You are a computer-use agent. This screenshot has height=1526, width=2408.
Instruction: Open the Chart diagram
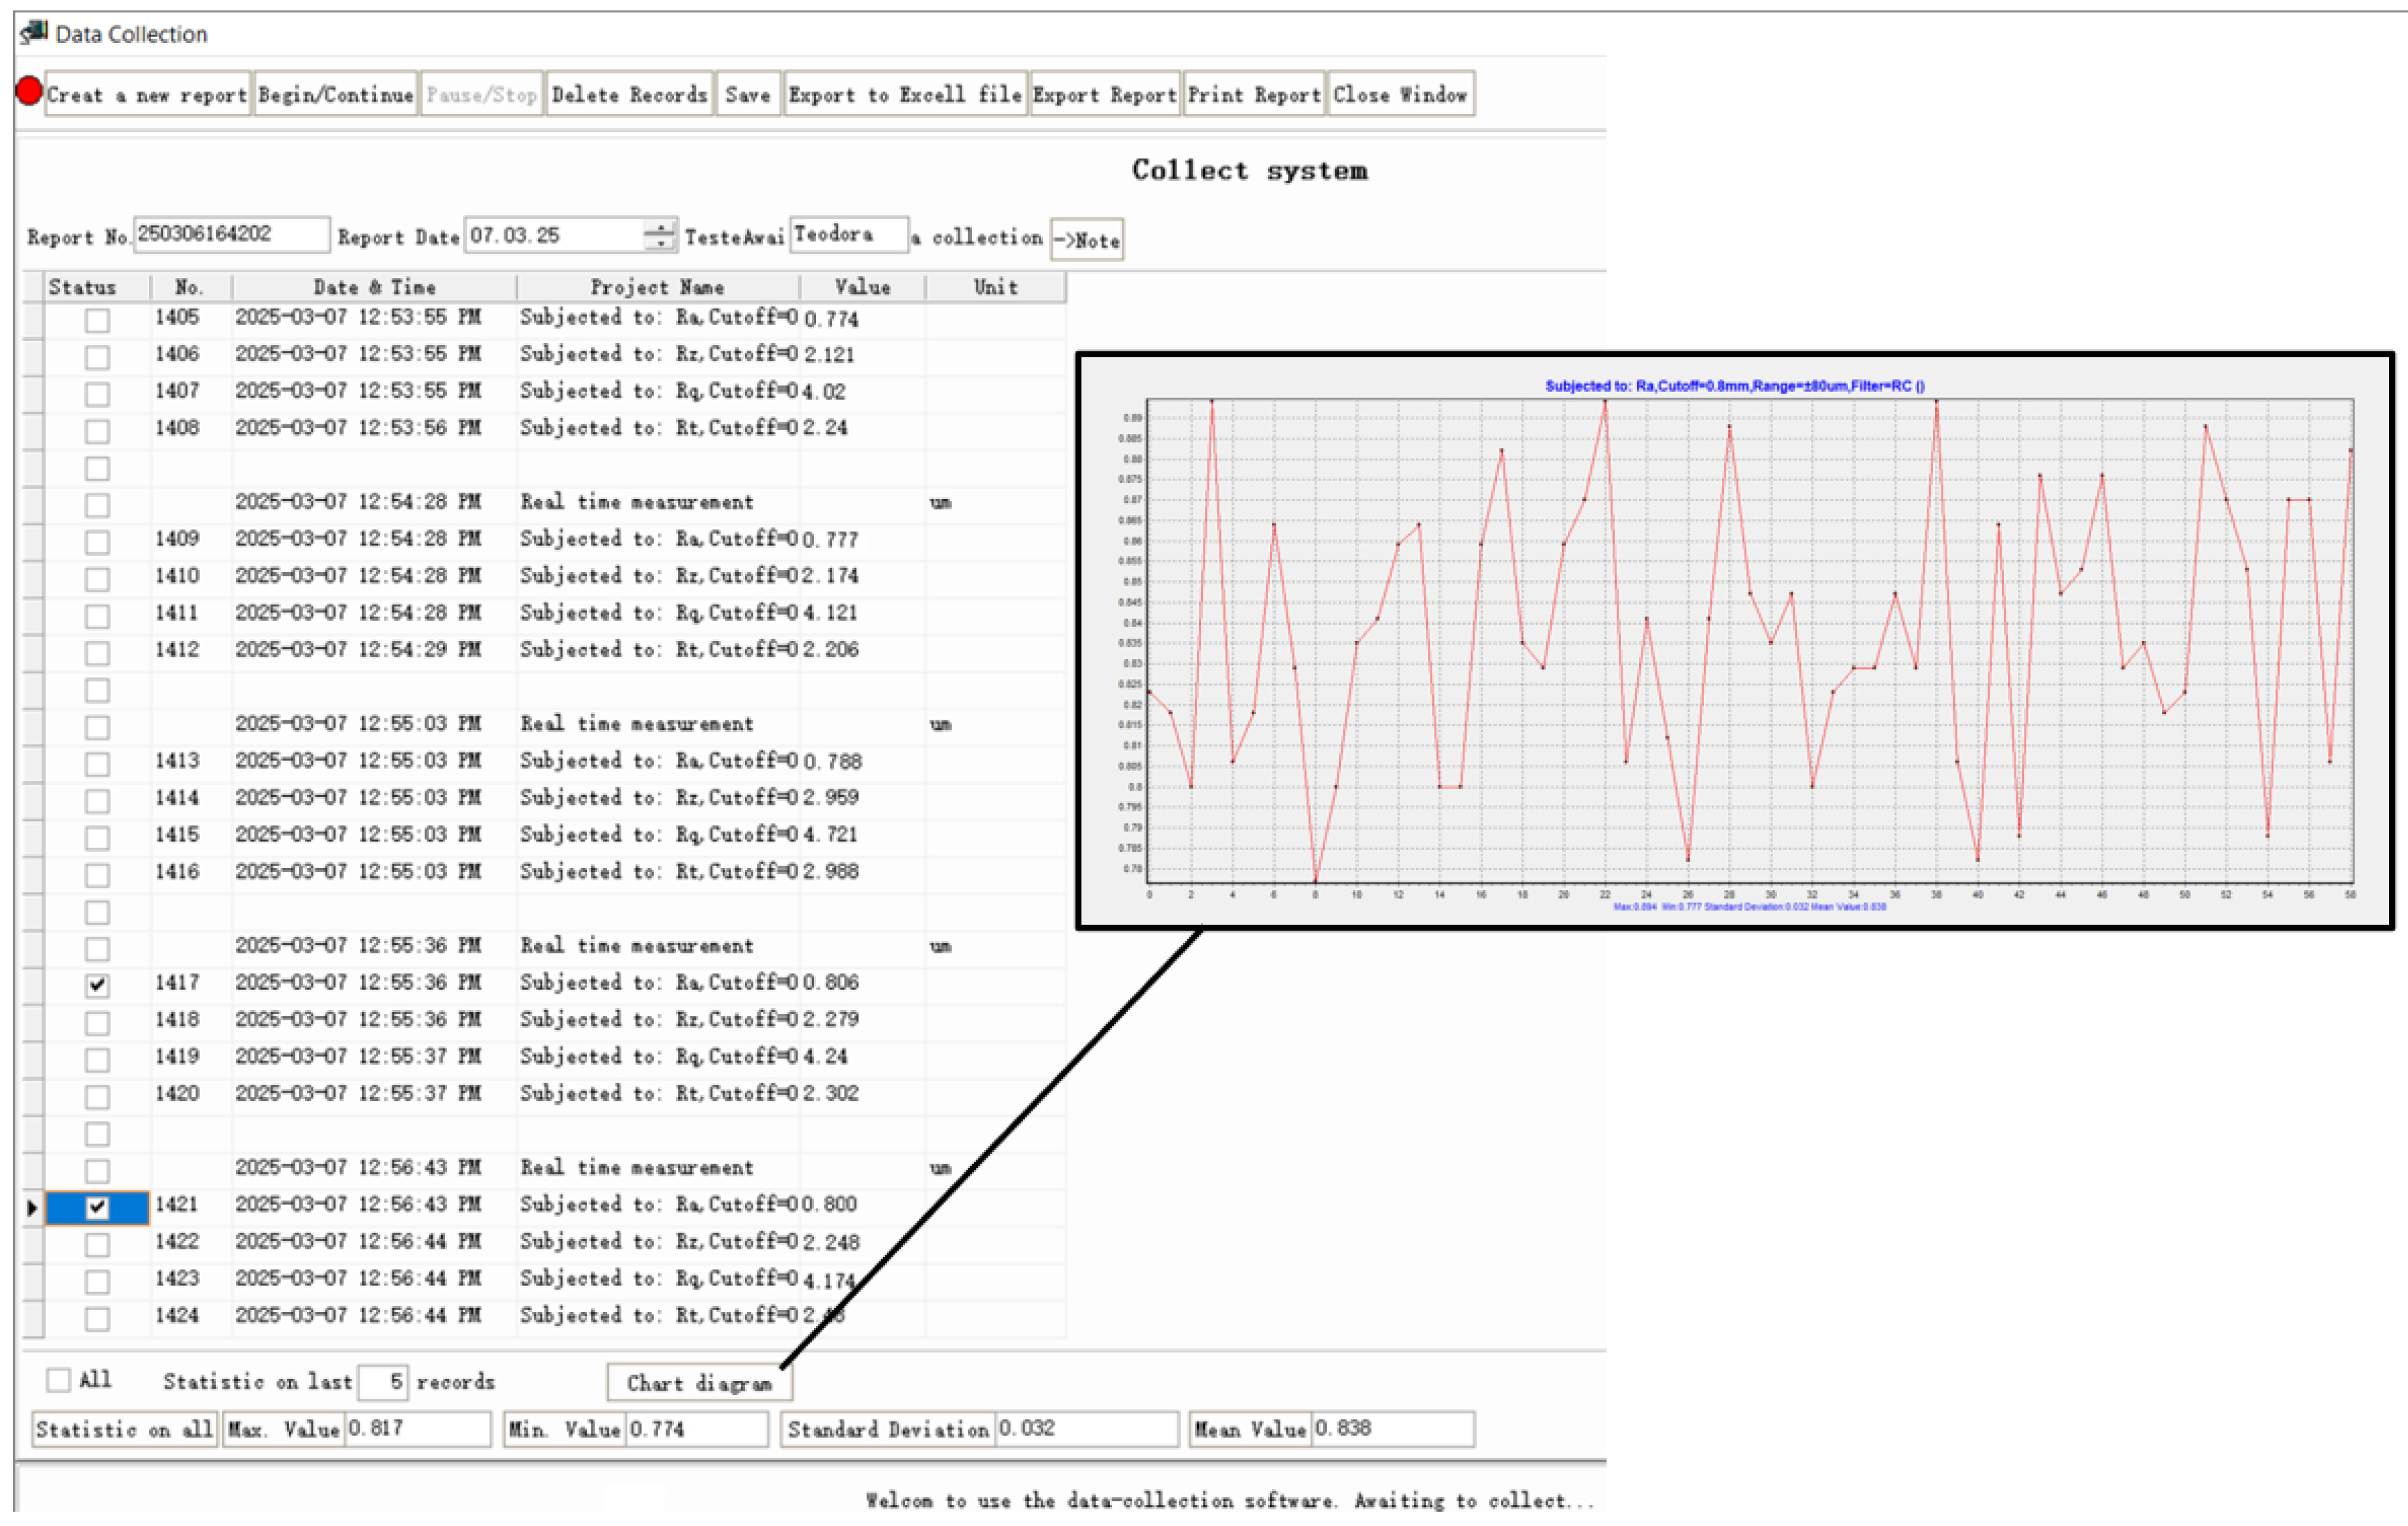(x=699, y=1383)
